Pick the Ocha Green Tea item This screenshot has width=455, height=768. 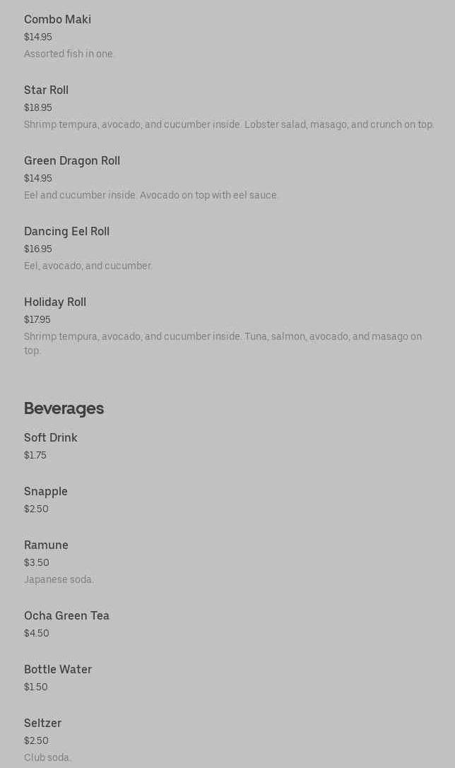pyautogui.click(x=66, y=616)
